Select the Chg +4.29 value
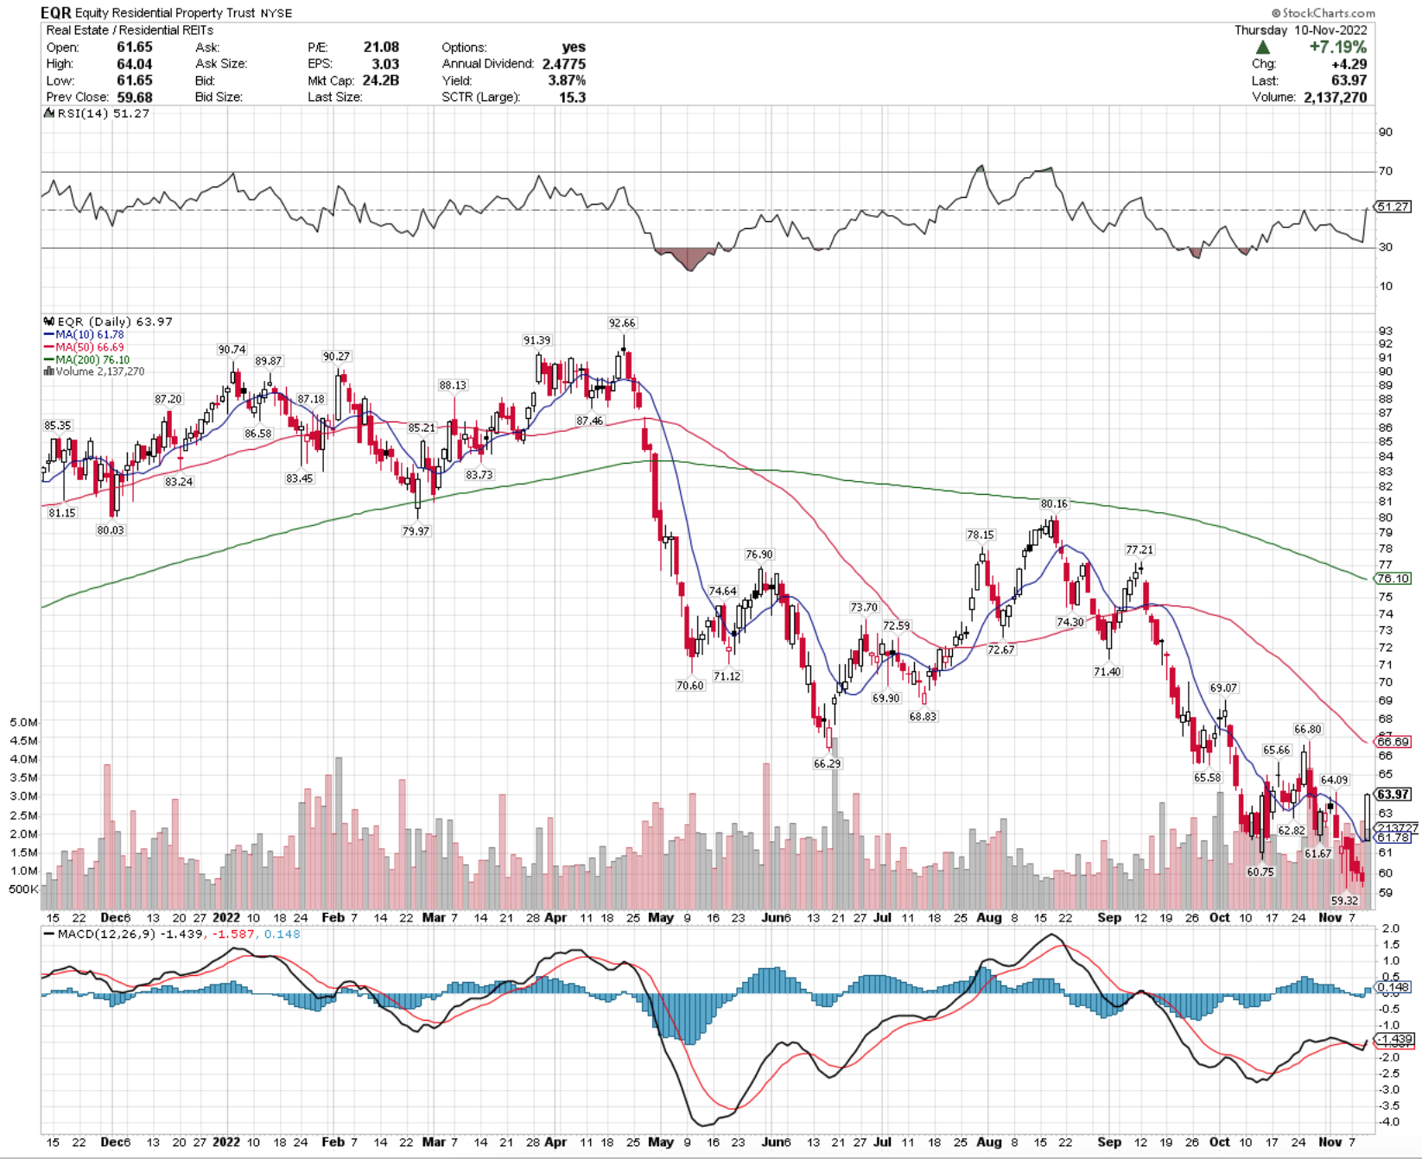 (x=1349, y=64)
